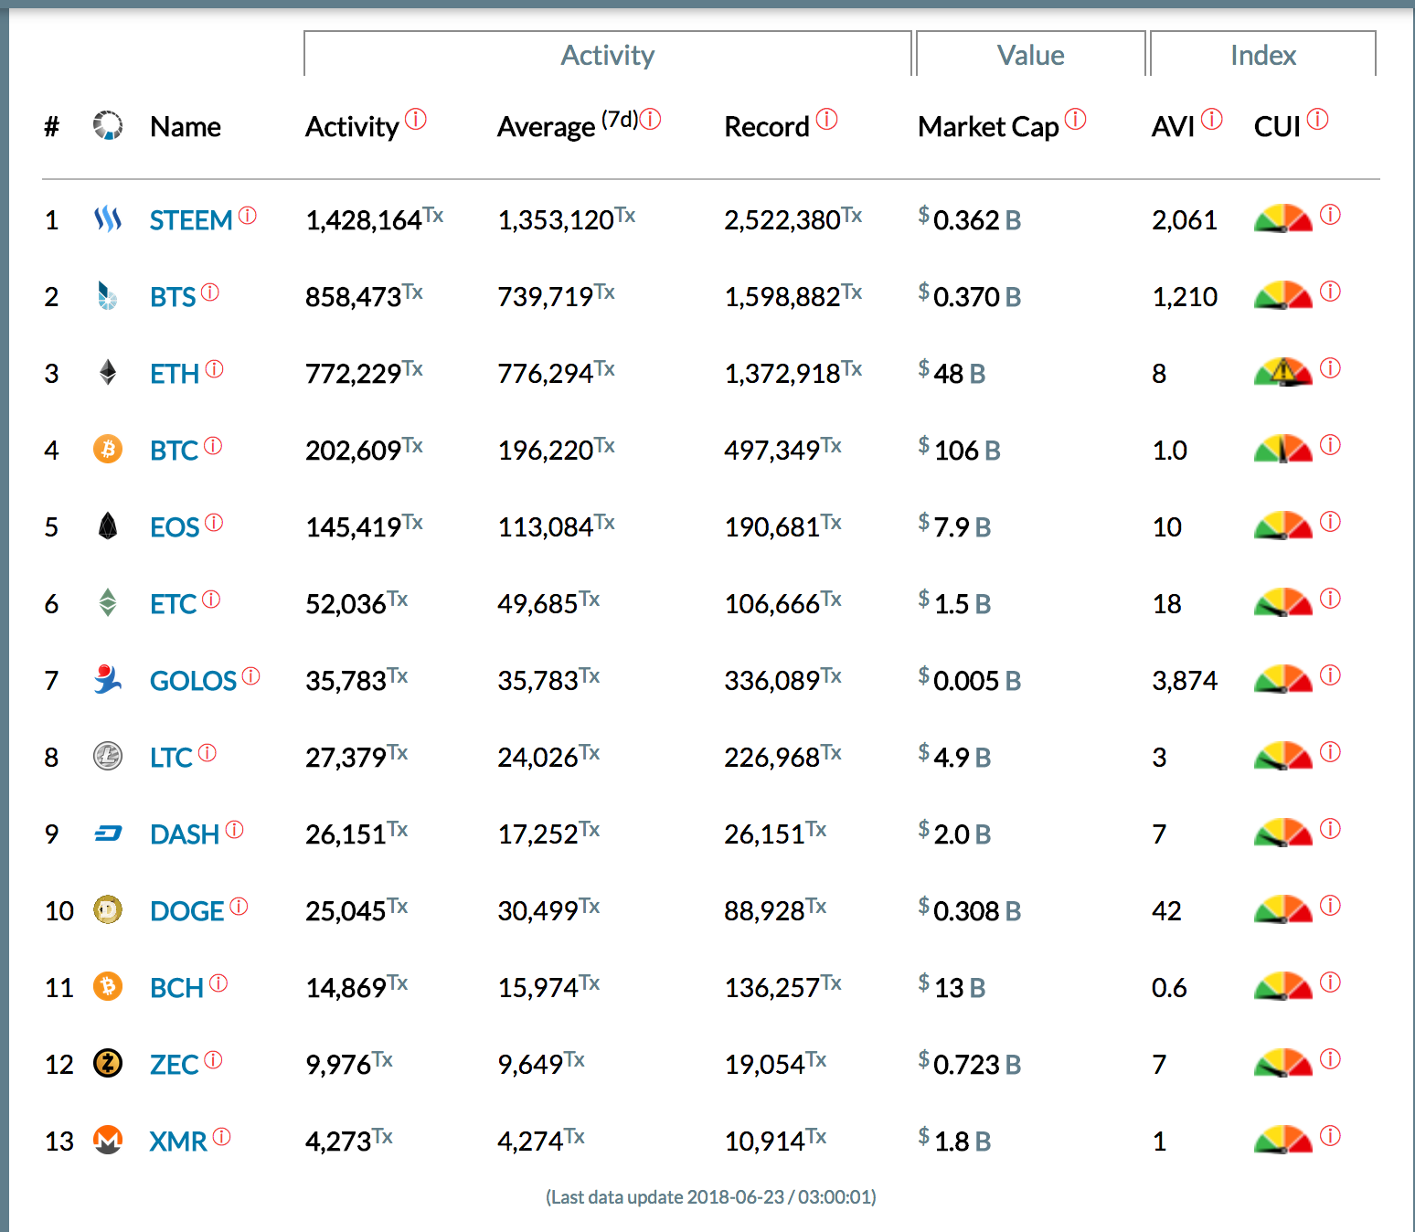This screenshot has width=1415, height=1232.
Task: Click the info icon next to AVI header
Action: tap(1212, 119)
